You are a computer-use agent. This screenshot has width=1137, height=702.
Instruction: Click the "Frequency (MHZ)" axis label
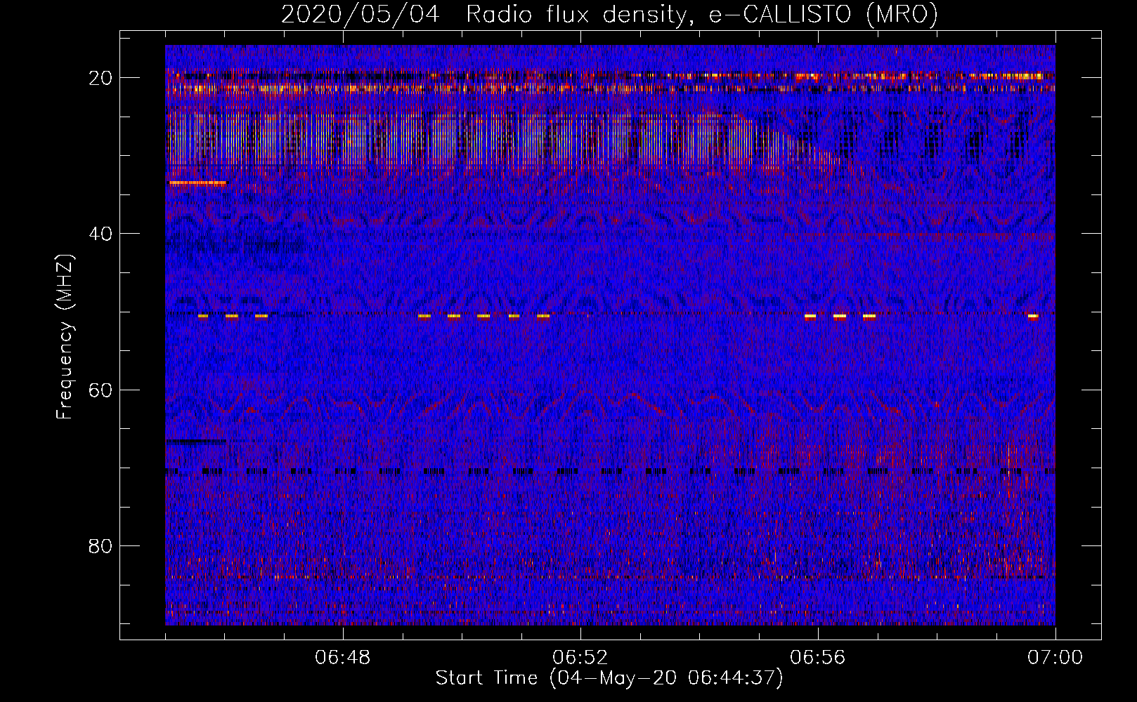pyautogui.click(x=64, y=337)
